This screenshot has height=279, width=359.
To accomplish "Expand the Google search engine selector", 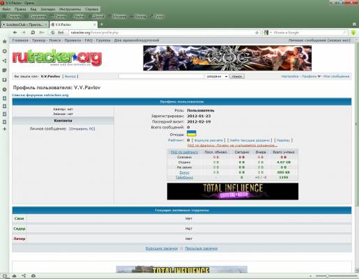I will tap(267, 33).
